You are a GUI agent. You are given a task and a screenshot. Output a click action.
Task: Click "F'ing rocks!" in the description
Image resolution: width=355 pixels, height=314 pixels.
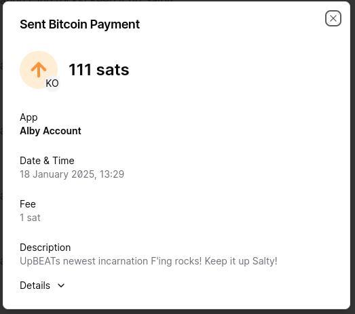176,261
